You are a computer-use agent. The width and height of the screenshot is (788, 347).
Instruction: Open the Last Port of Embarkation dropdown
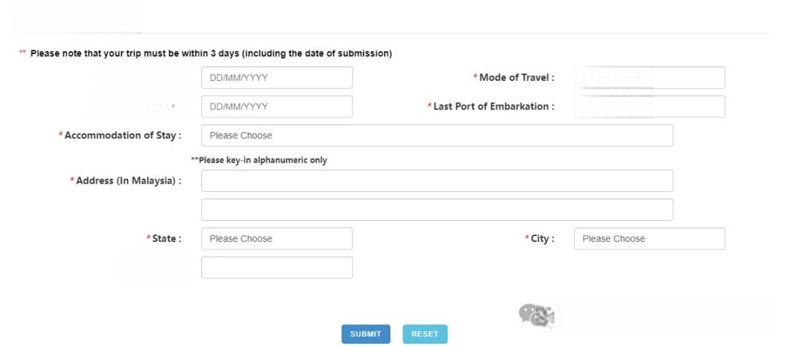tap(649, 106)
